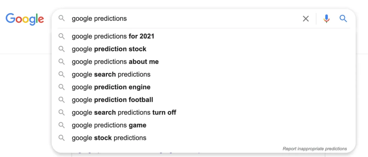The width and height of the screenshot is (368, 157).
Task: Click magnifier icon beside 'for 2021' suggestion
Action: tap(61, 36)
